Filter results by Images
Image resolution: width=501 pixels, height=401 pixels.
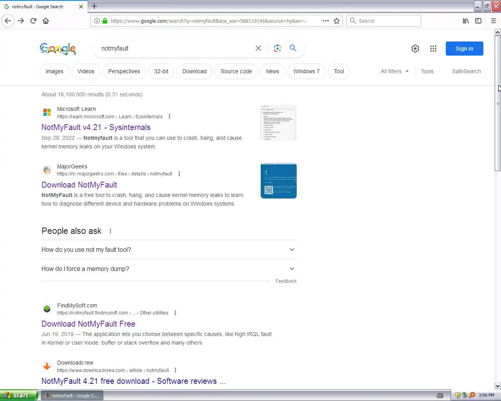[x=54, y=71]
